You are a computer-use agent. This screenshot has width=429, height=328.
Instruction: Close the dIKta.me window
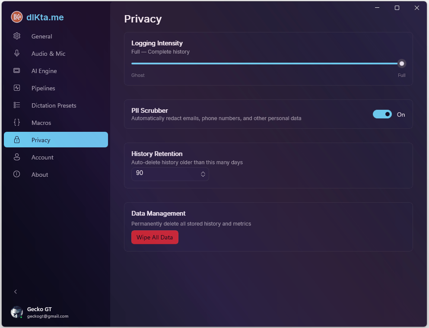click(417, 8)
